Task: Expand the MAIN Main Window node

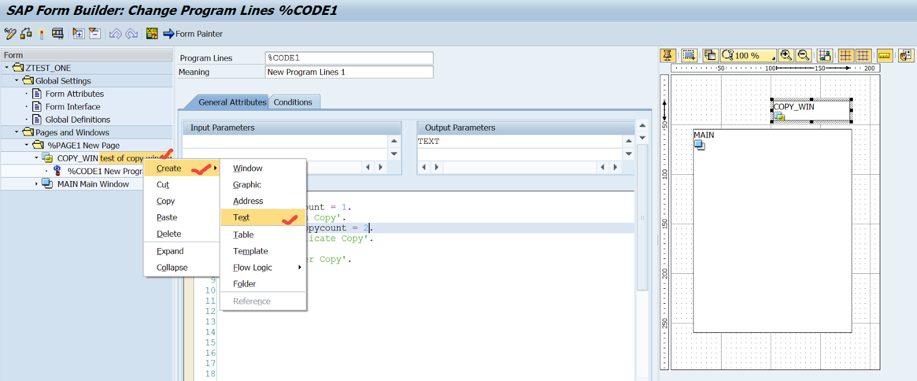Action: (36, 184)
